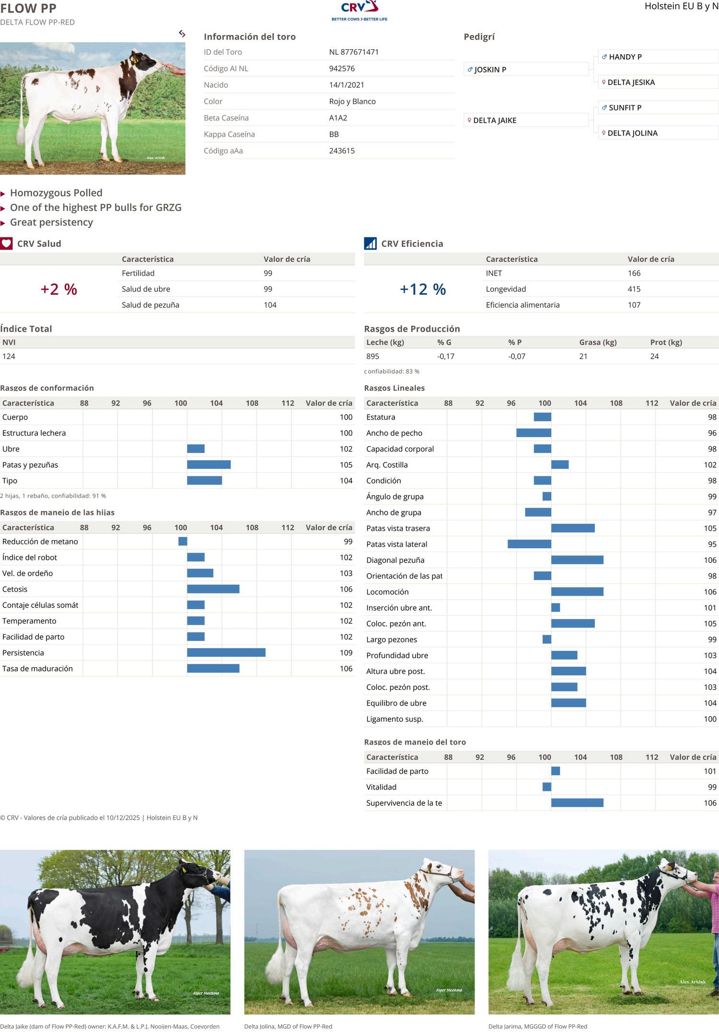This screenshot has width=719, height=1032.
Task: Select SUNFIT P in the pedigree tree
Action: pyautogui.click(x=658, y=107)
